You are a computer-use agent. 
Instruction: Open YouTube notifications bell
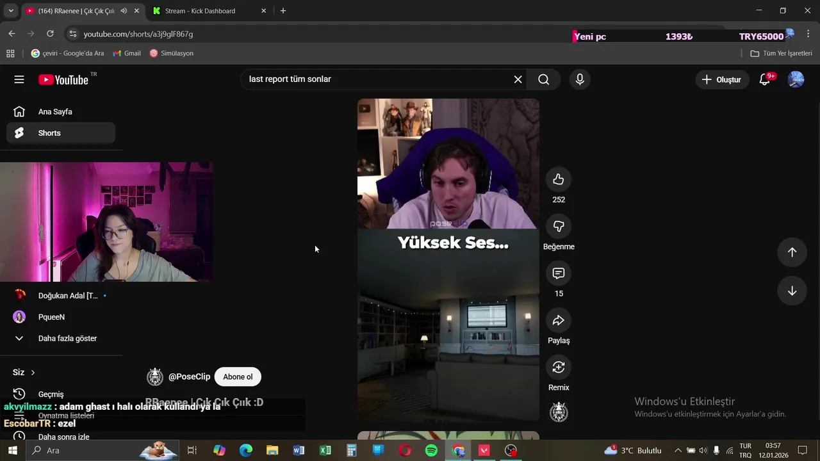coord(765,79)
